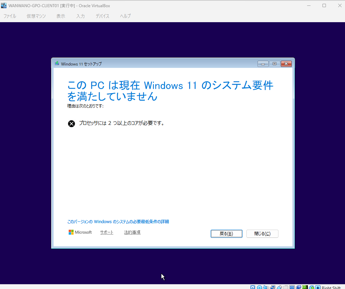Click the 理由は次のとおりです text

(85, 106)
